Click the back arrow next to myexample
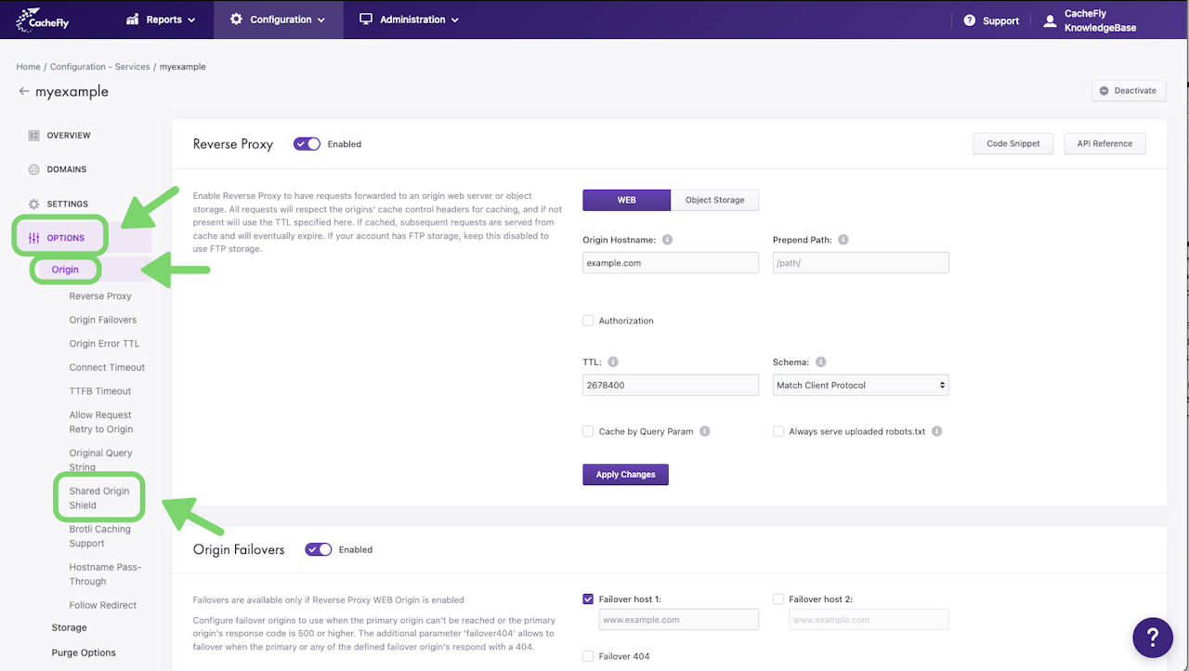 click(x=24, y=91)
